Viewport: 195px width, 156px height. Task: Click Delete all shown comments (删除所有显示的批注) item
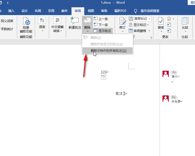point(107,44)
